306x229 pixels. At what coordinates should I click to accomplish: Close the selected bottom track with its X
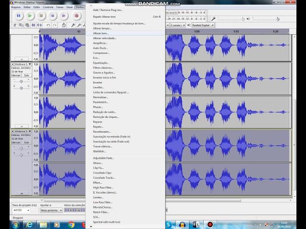point(12,132)
